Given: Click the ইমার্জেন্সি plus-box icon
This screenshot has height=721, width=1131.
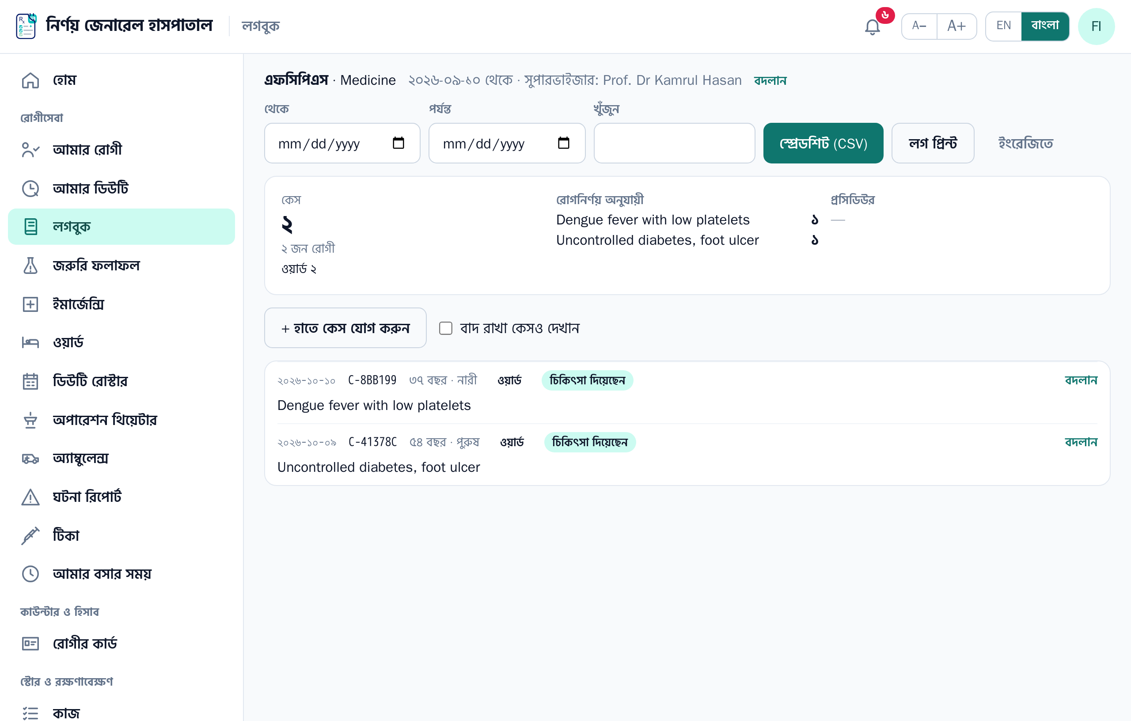Looking at the screenshot, I should click(30, 304).
